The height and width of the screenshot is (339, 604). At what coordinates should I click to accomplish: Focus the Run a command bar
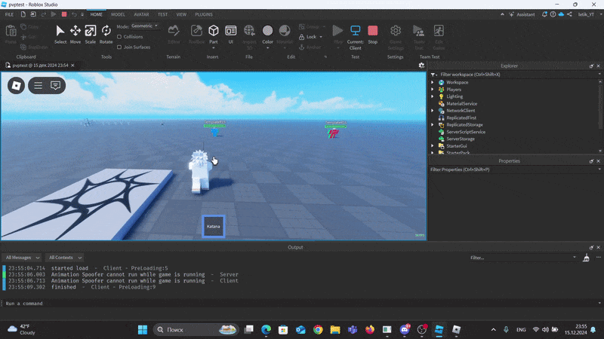(x=300, y=304)
